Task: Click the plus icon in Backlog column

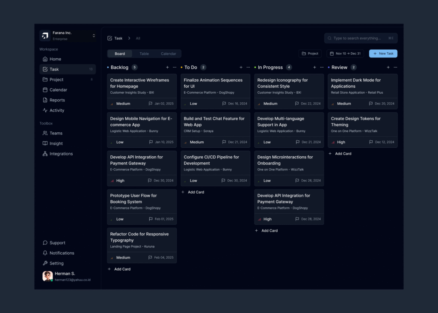Action: coord(167,67)
